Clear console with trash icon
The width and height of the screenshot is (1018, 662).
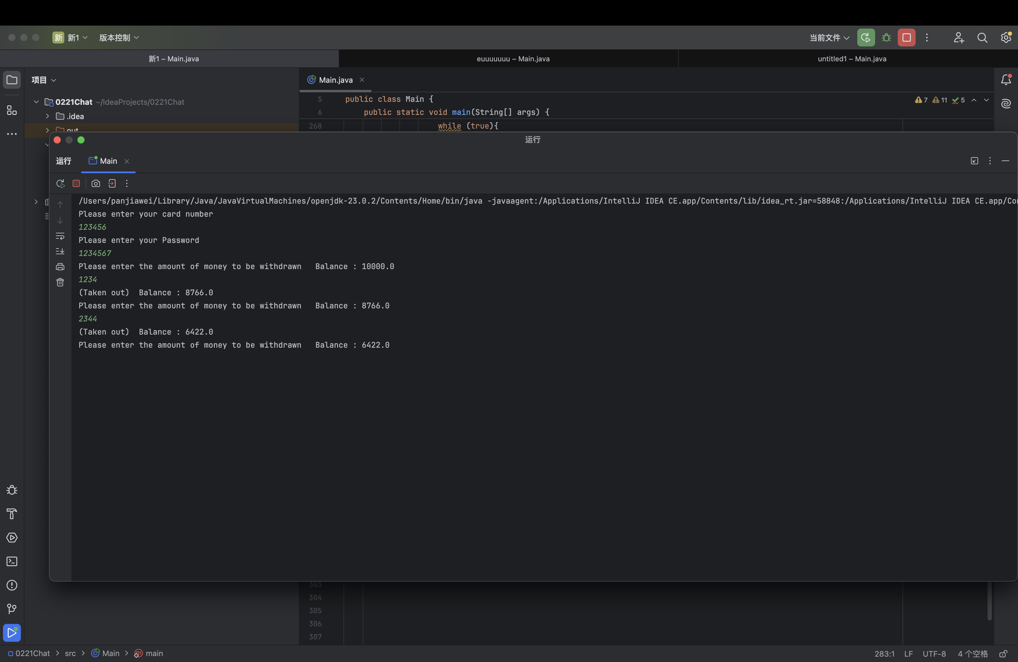pyautogui.click(x=60, y=282)
